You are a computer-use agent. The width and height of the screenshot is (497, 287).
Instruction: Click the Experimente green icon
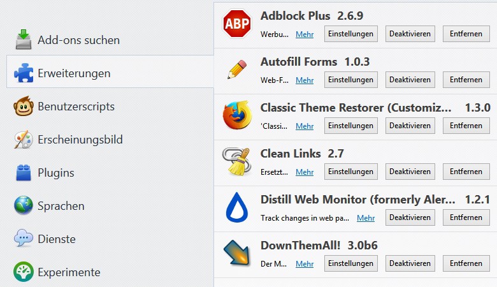pos(24,272)
